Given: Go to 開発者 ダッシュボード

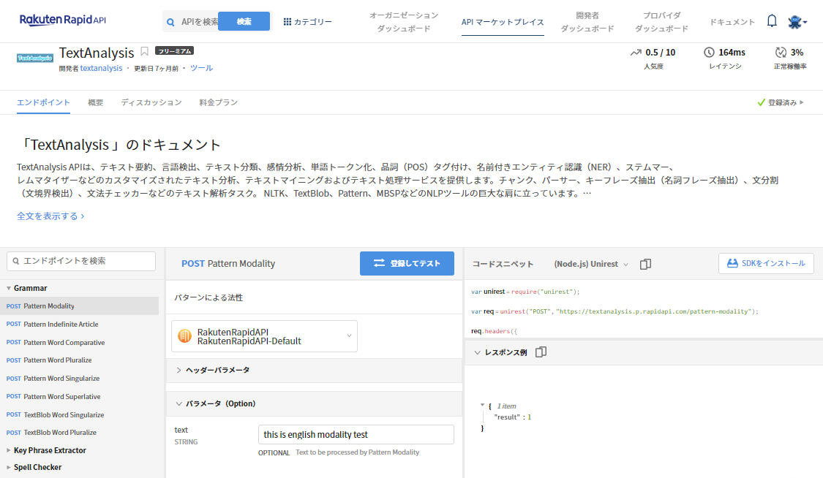Looking at the screenshot, I should coord(587,22).
